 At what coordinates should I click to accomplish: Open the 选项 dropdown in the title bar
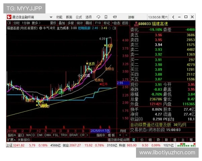click(x=89, y=17)
